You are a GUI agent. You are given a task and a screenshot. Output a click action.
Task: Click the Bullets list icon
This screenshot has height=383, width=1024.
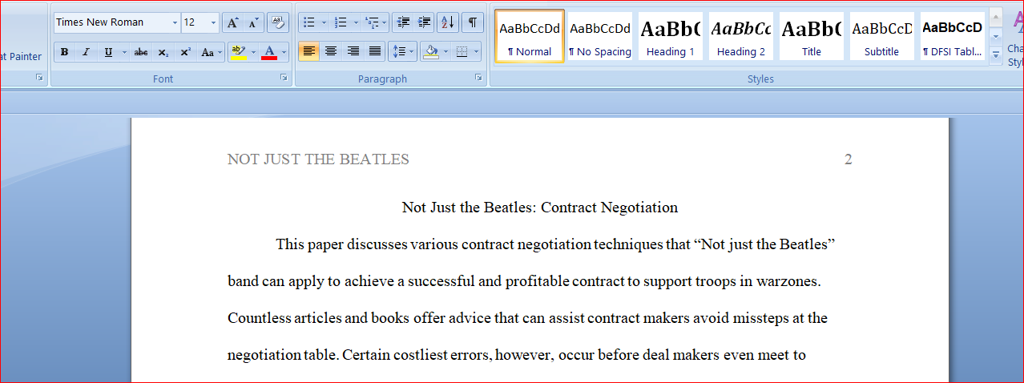point(308,22)
